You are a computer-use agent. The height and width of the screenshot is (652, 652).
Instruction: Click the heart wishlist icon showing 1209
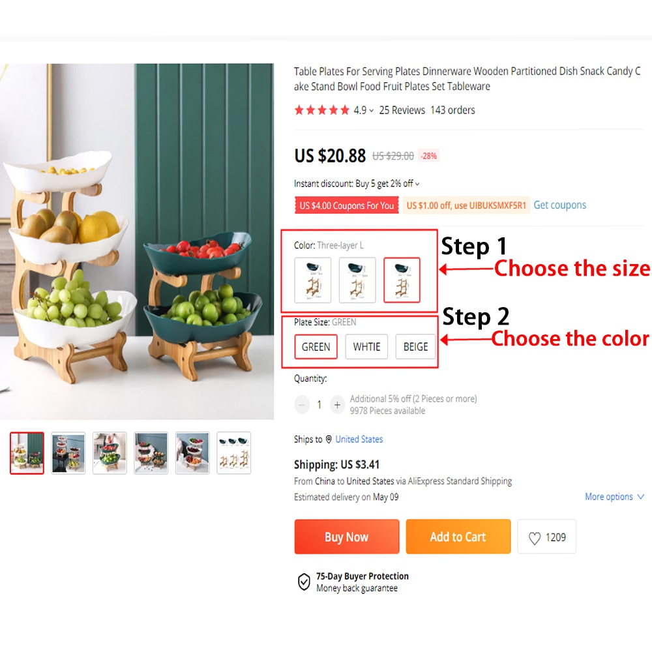(x=535, y=538)
